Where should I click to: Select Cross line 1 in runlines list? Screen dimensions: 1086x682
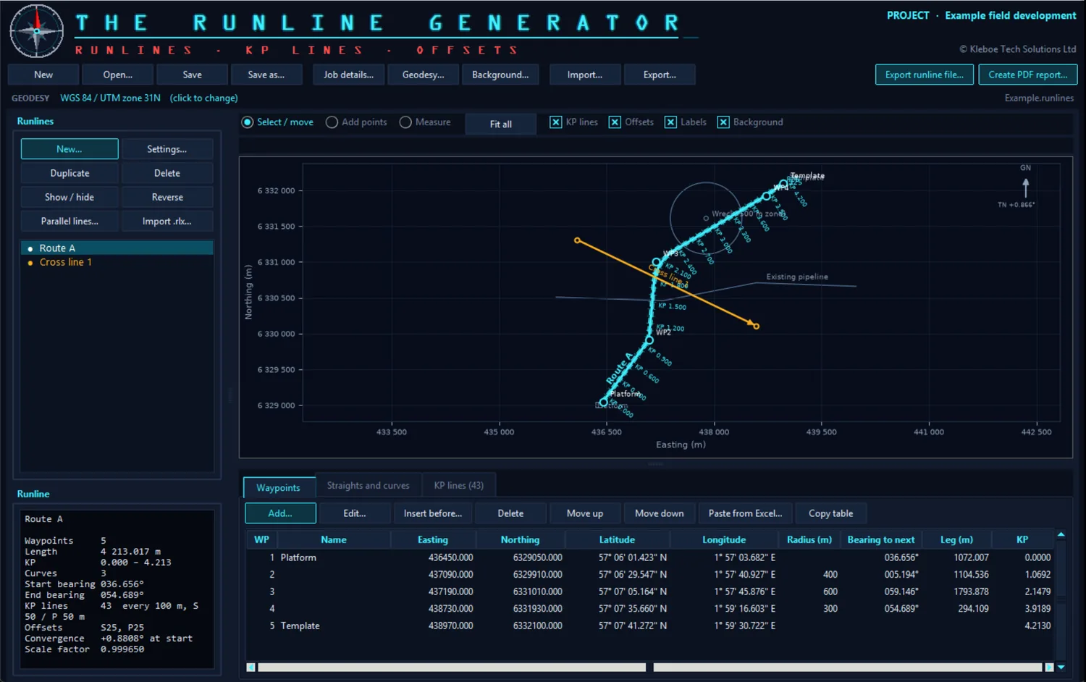click(x=117, y=262)
